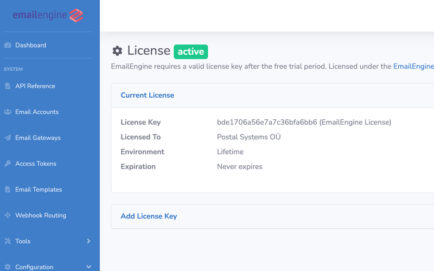Click the Webhook Routing arrows icon
The height and width of the screenshot is (271, 434).
coord(8,216)
